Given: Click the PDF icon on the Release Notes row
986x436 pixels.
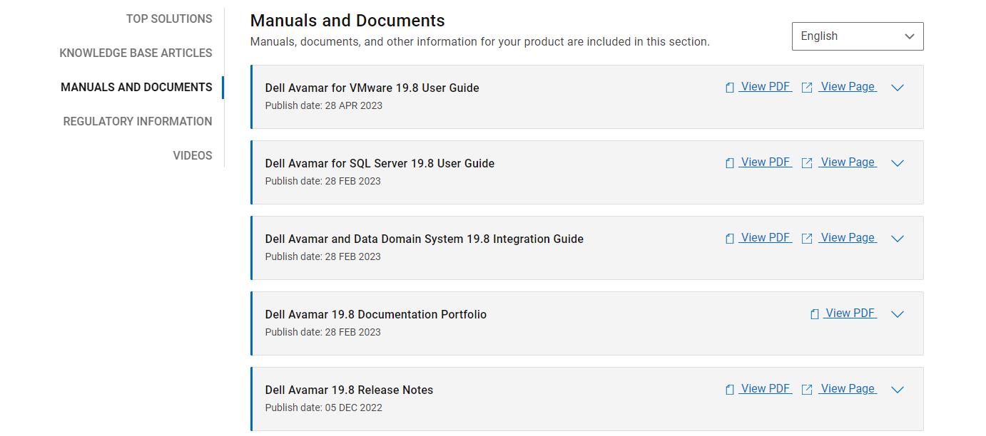Looking at the screenshot, I should [729, 388].
